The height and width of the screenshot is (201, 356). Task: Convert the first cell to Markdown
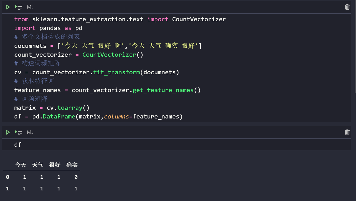[x=30, y=7]
